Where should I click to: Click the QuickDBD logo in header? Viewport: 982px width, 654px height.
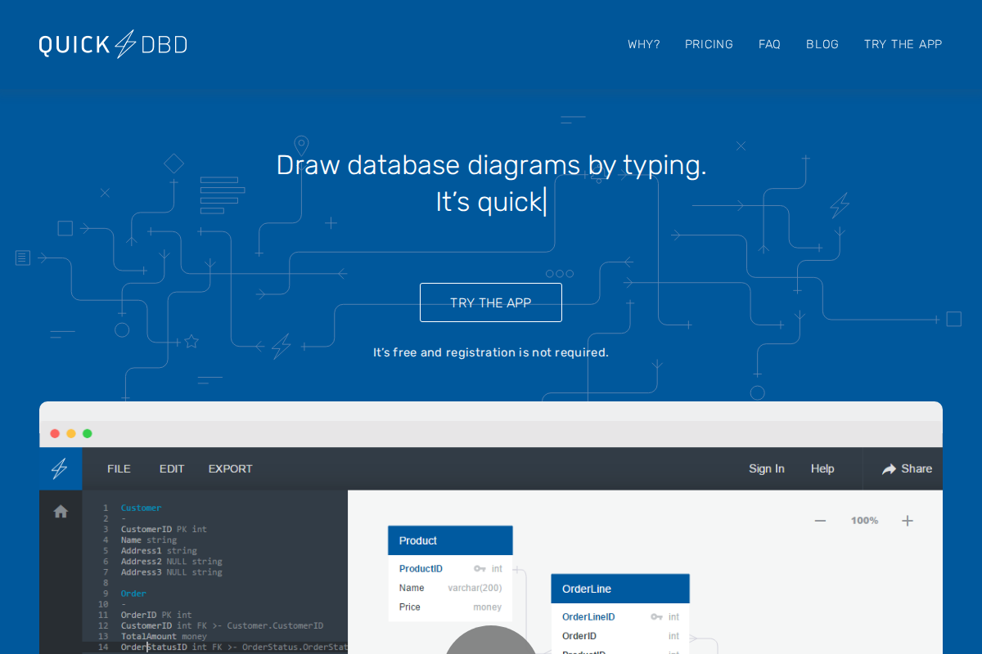coord(113,44)
